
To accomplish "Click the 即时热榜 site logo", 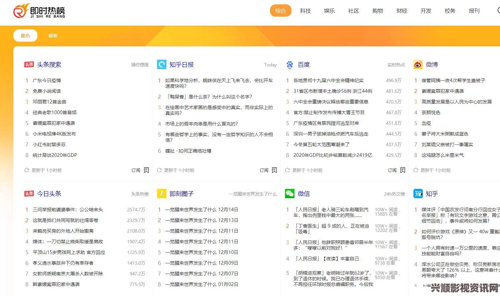I will (x=39, y=11).
